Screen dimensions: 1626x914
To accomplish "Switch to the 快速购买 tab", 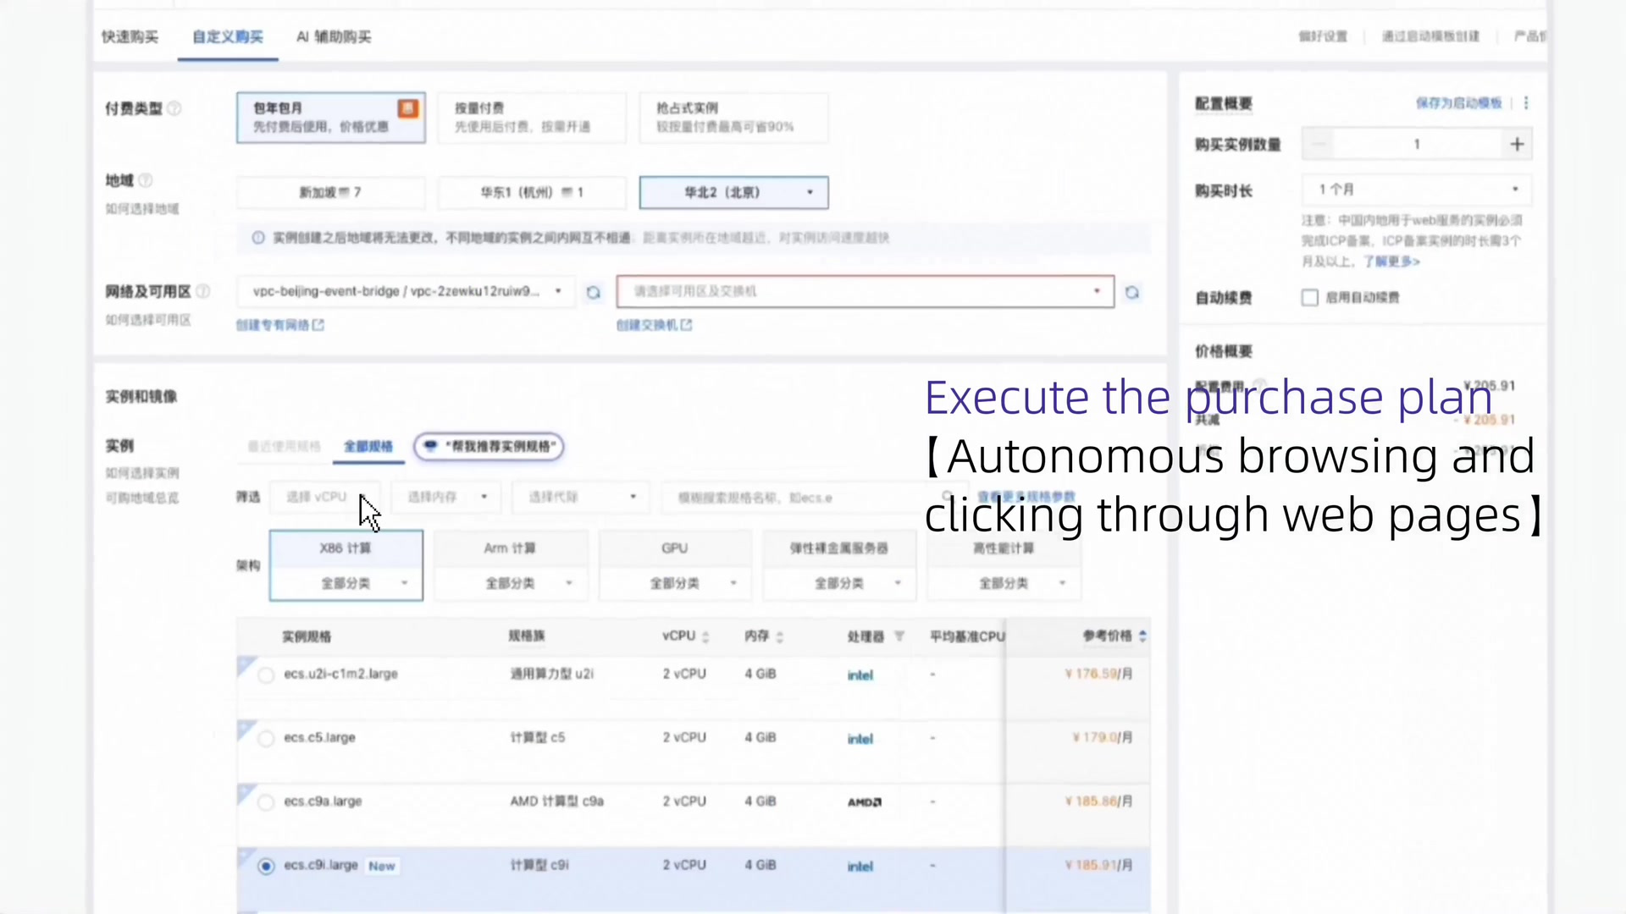I will tap(130, 37).
